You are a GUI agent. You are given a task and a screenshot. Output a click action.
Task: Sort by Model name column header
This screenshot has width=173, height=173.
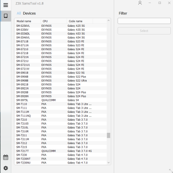click(x=28, y=21)
